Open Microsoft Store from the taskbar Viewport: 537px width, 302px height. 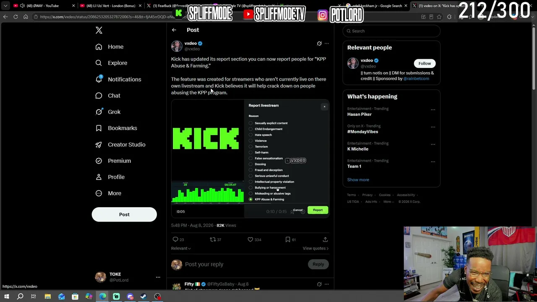tap(75, 297)
